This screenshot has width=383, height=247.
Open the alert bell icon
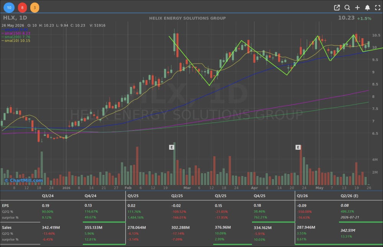[x=367, y=8]
